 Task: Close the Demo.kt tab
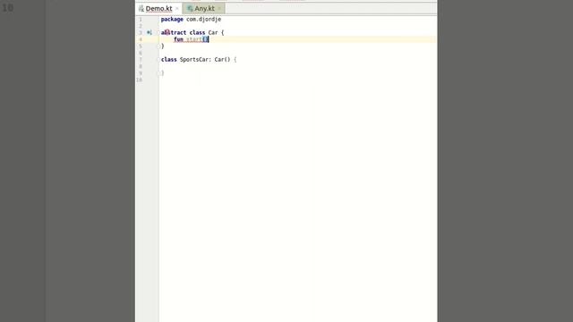(177, 8)
